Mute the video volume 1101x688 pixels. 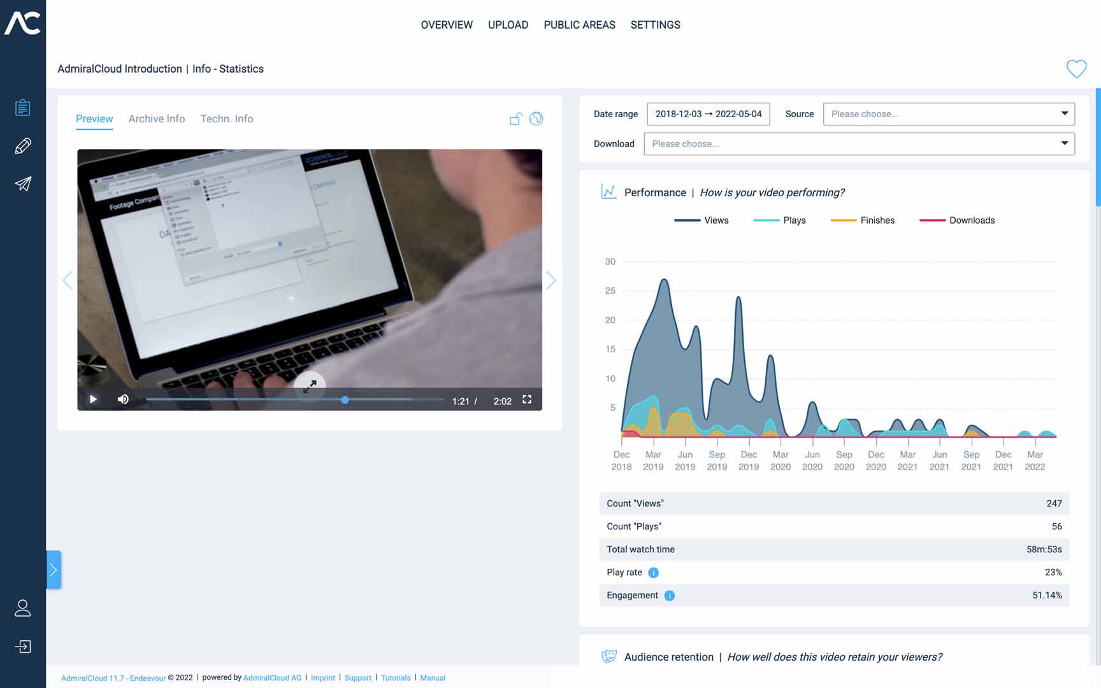[123, 399]
